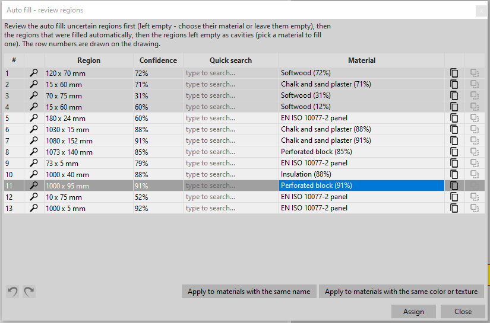Click the 92% confidence value
Image resolution: width=490 pixels, height=323 pixels.
[x=141, y=208]
